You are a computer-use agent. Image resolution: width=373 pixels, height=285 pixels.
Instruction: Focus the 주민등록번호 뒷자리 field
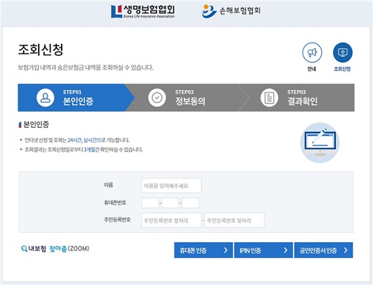tap(235, 221)
